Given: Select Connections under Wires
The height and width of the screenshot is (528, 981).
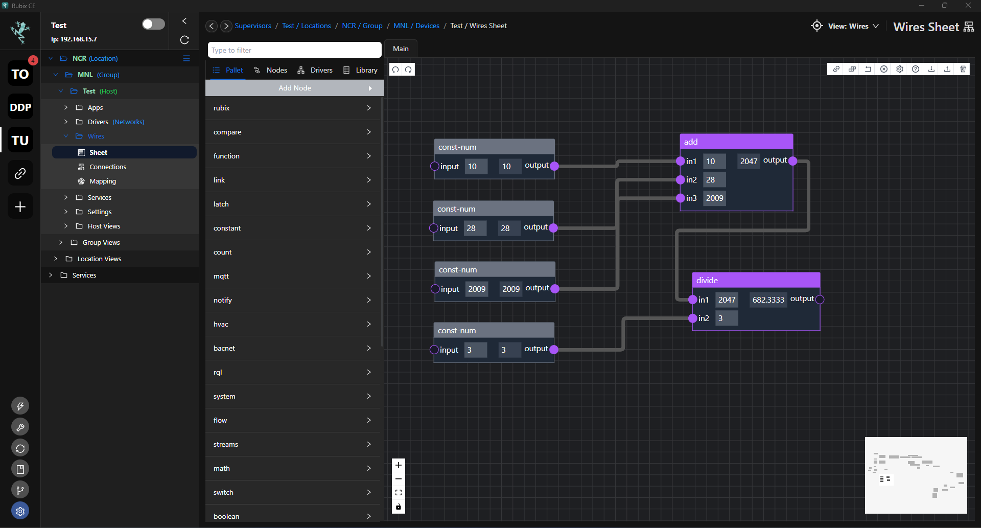Looking at the screenshot, I should click(107, 167).
